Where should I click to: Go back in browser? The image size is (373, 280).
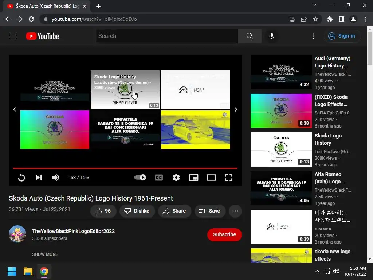[x=8, y=19]
